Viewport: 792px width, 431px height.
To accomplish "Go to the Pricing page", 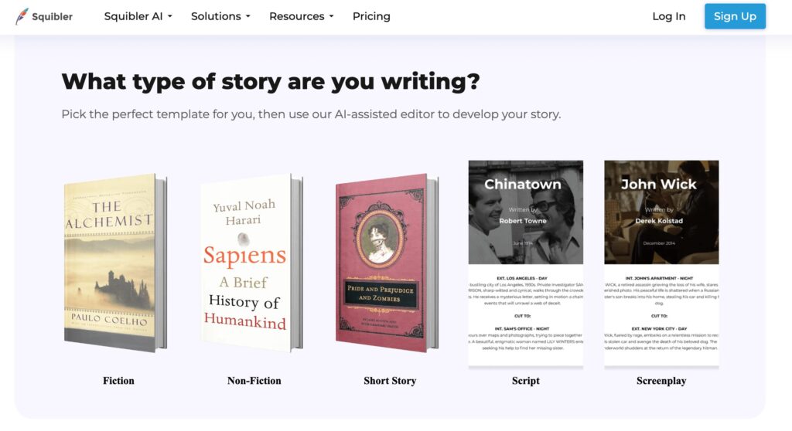I will click(x=371, y=16).
